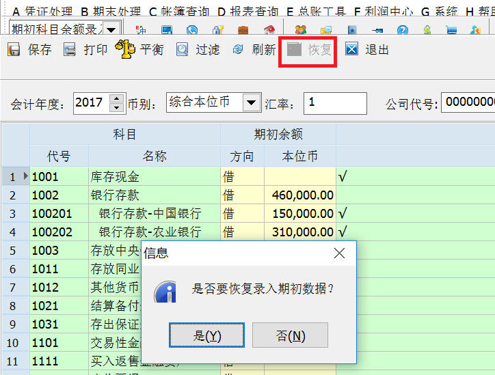The width and height of the screenshot is (495, 375).
Task: Click the 名称 column header
Action: (x=155, y=156)
